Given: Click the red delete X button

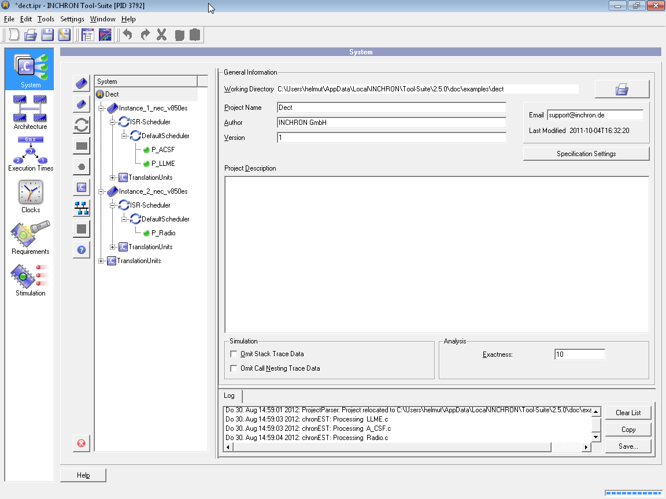Looking at the screenshot, I should click(81, 443).
